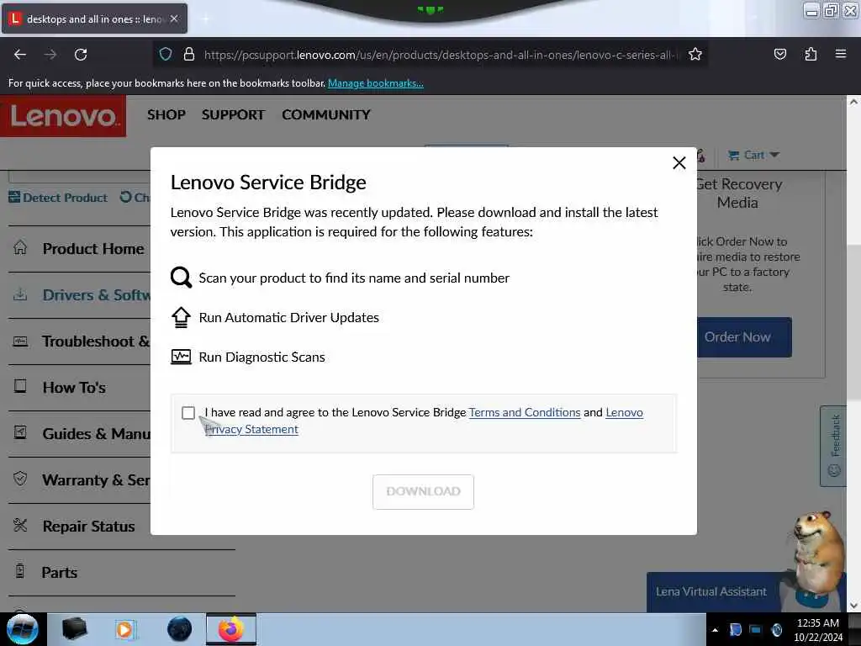Click the browser Back arrow
This screenshot has height=646, width=861.
[20, 55]
